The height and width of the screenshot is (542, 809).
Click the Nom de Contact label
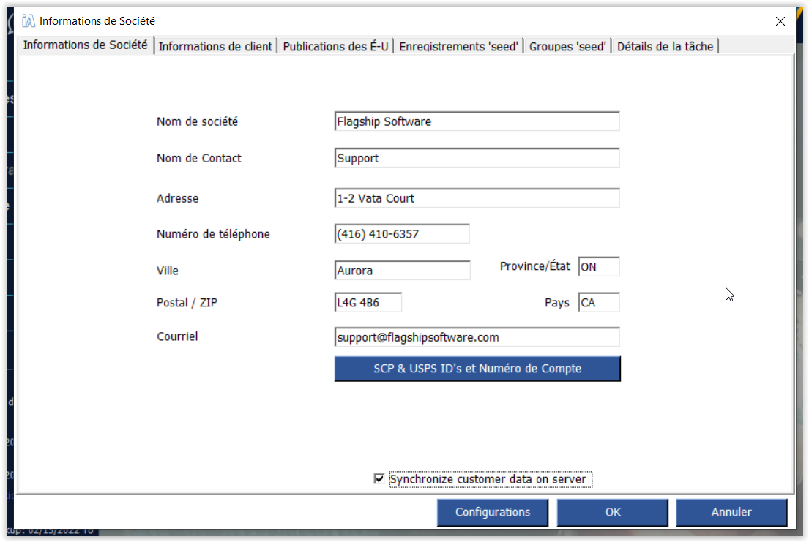198,158
